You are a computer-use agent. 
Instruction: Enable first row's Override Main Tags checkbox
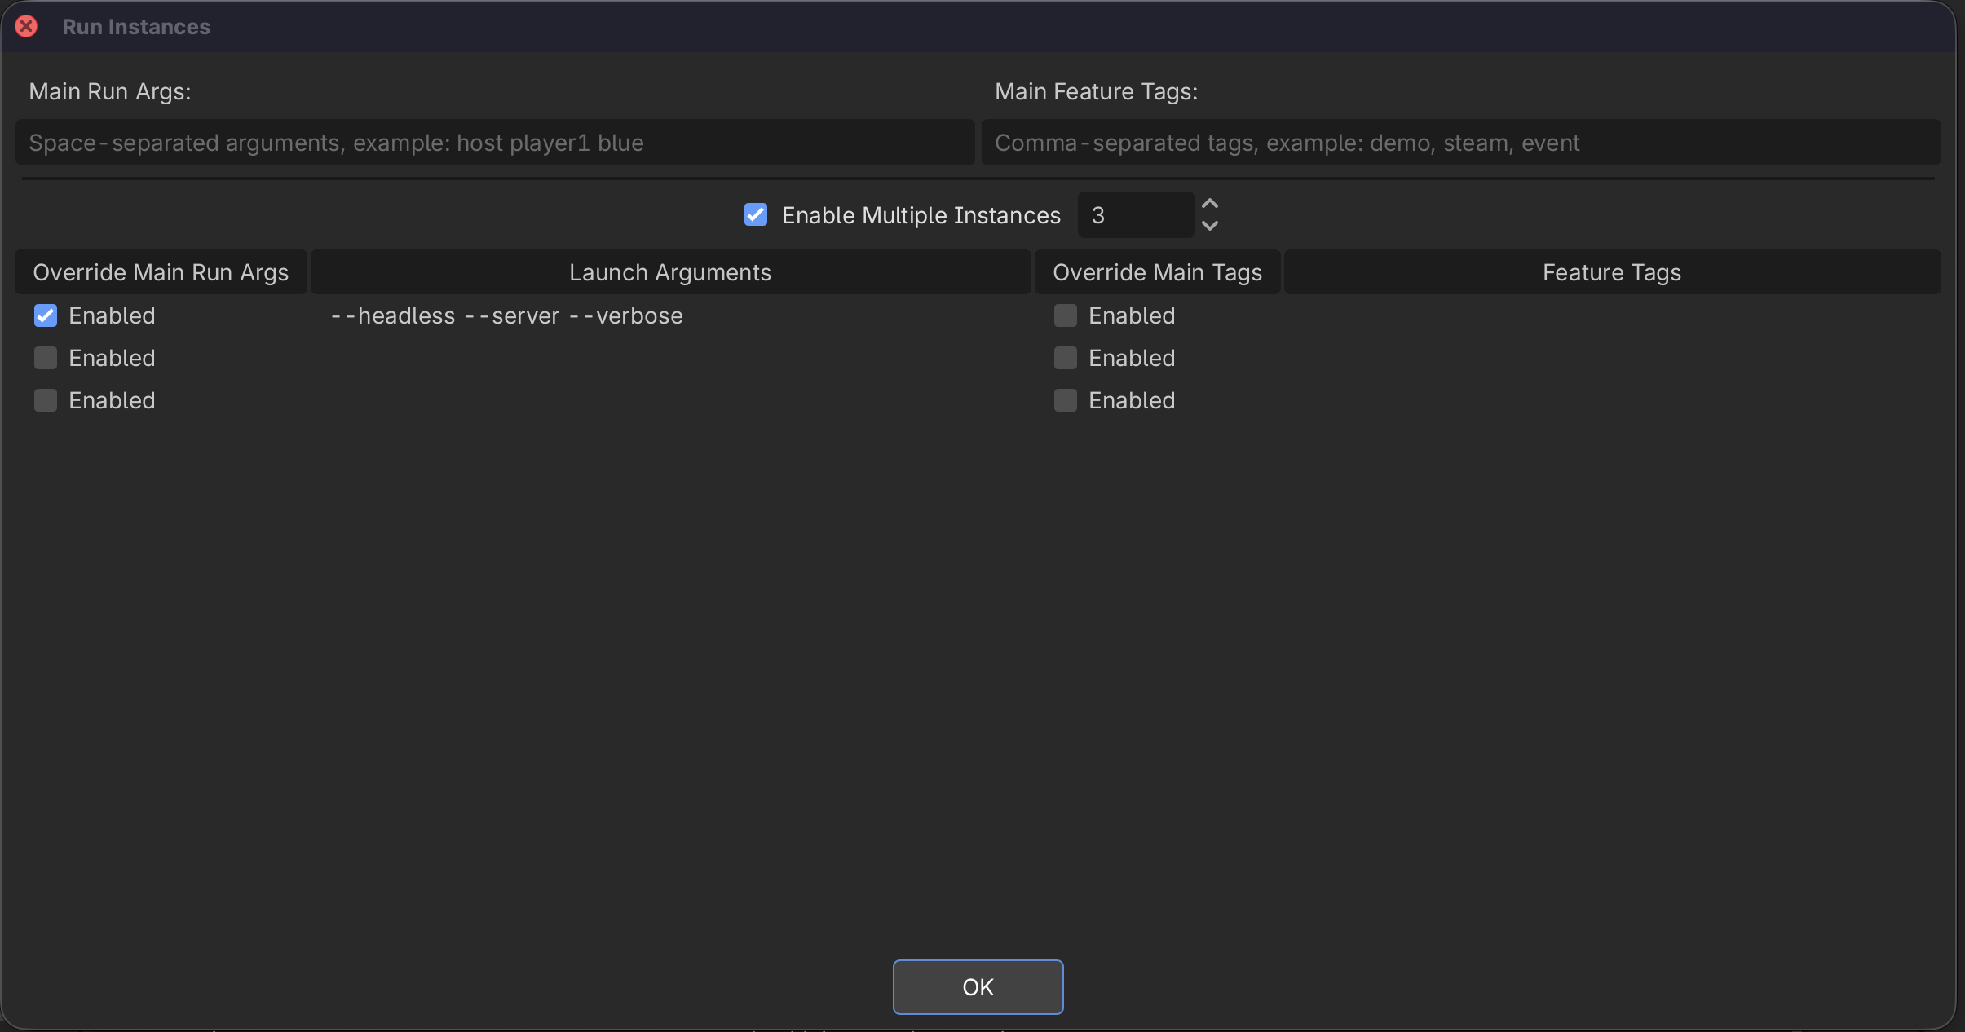tap(1064, 315)
